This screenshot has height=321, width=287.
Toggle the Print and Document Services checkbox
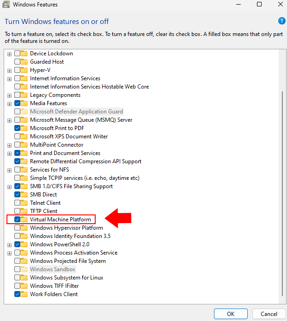tap(17, 153)
